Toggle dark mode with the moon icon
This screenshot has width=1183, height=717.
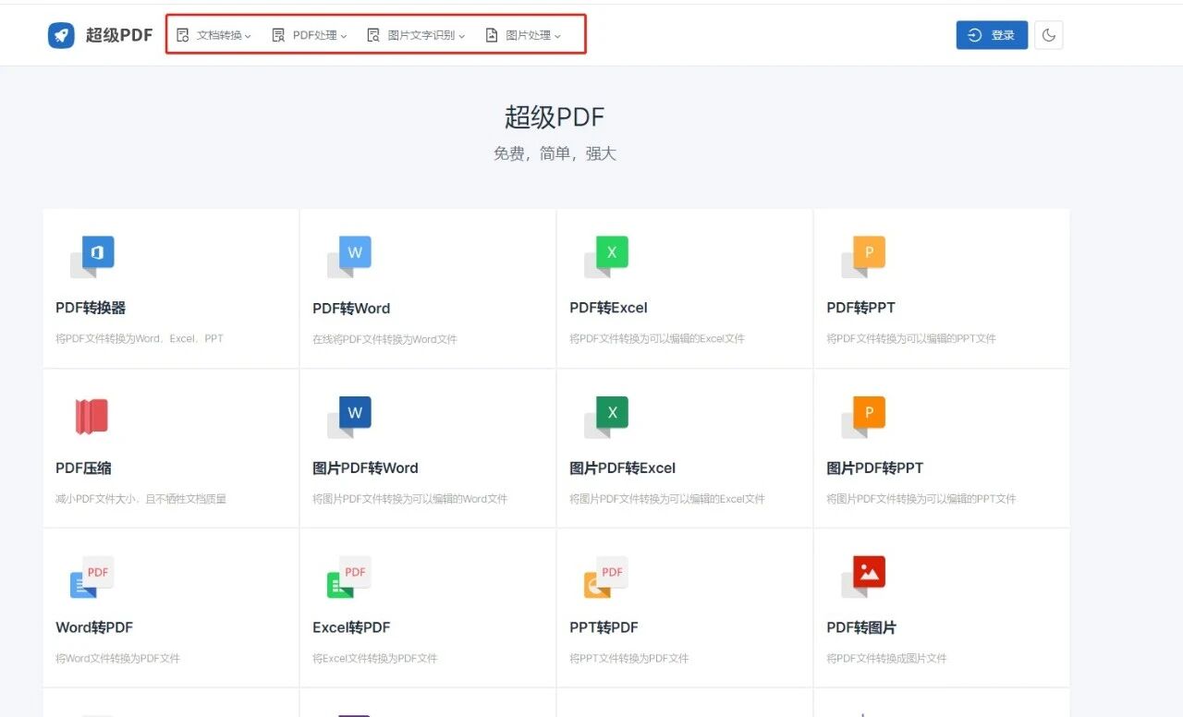(x=1048, y=34)
